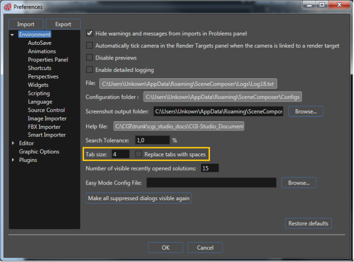Enable Disable previews checkbox
The image size is (354, 262).
(x=90, y=58)
